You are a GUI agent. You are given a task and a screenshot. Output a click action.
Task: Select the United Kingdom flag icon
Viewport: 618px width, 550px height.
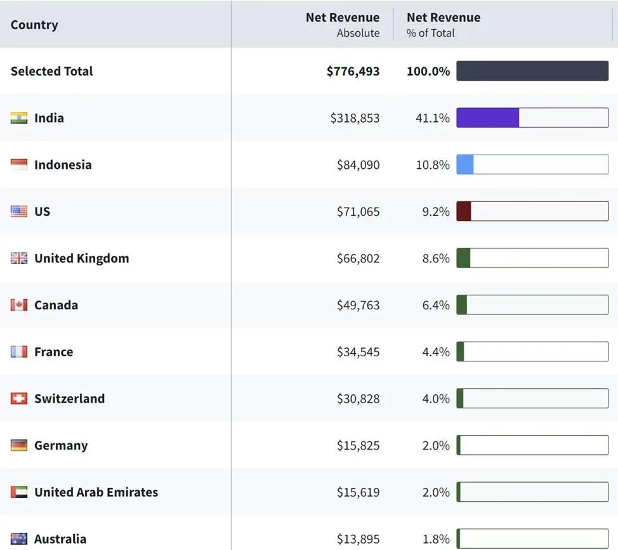point(19,258)
